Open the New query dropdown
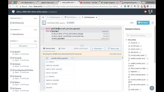Image resolution: width=164 pixels, height=92 pixels. pyautogui.click(x=23, y=46)
